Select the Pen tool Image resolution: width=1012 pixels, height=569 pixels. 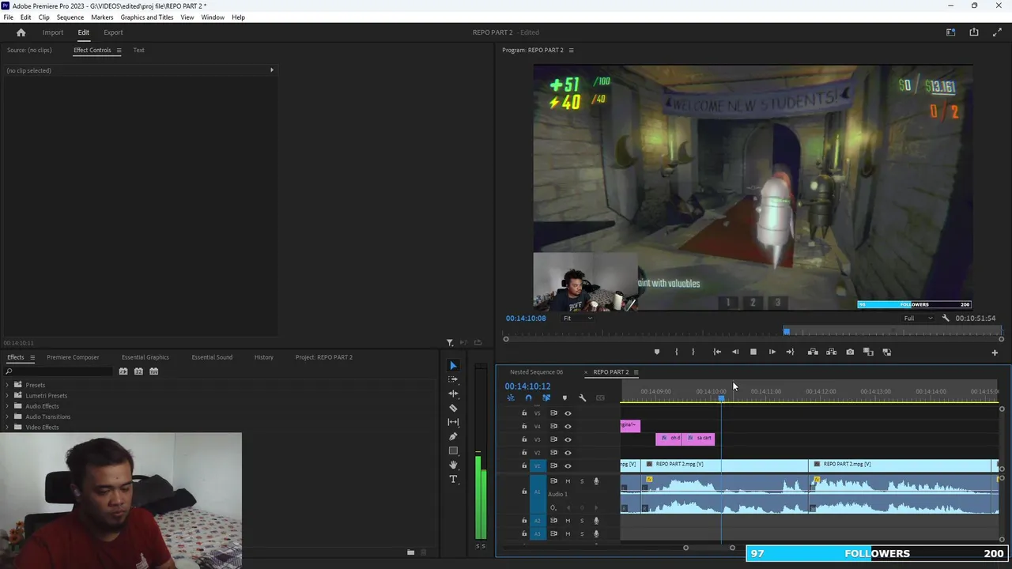453,436
